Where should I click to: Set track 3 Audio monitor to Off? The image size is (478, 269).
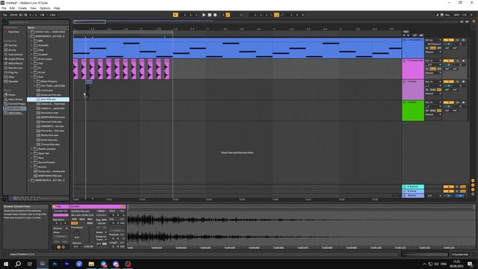pos(439,90)
